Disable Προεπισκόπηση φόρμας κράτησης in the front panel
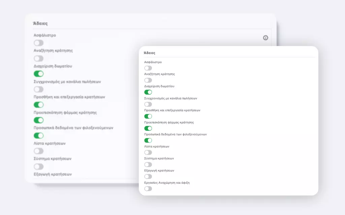Screen dimensions: 345x215 [148, 128]
